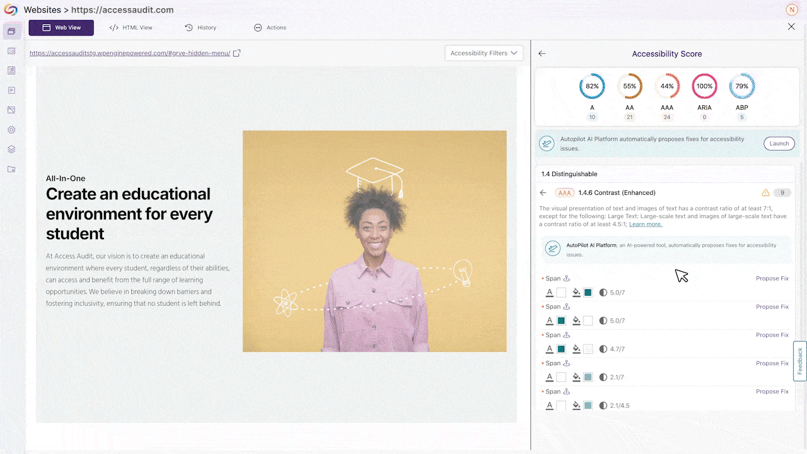Click the topmost icon in left sidebar
Screen dimensions: 807x454
tap(11, 31)
